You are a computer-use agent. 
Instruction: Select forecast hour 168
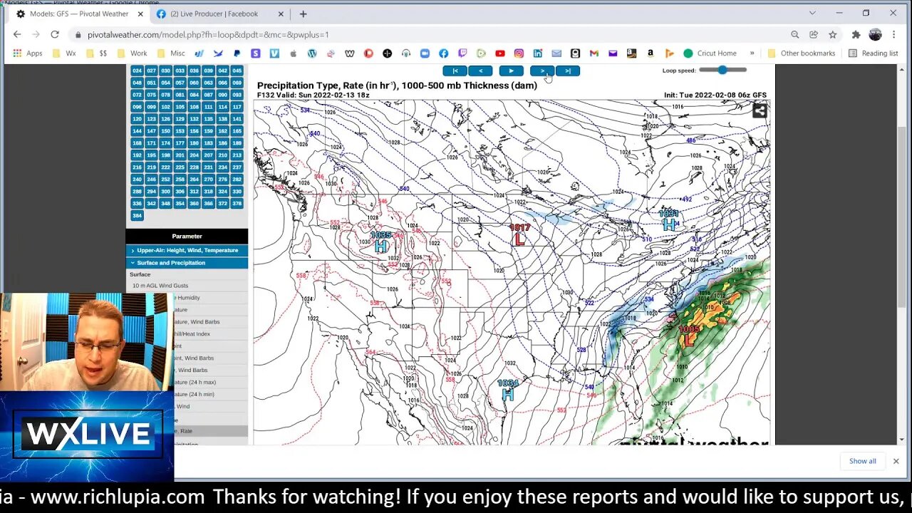tap(137, 142)
